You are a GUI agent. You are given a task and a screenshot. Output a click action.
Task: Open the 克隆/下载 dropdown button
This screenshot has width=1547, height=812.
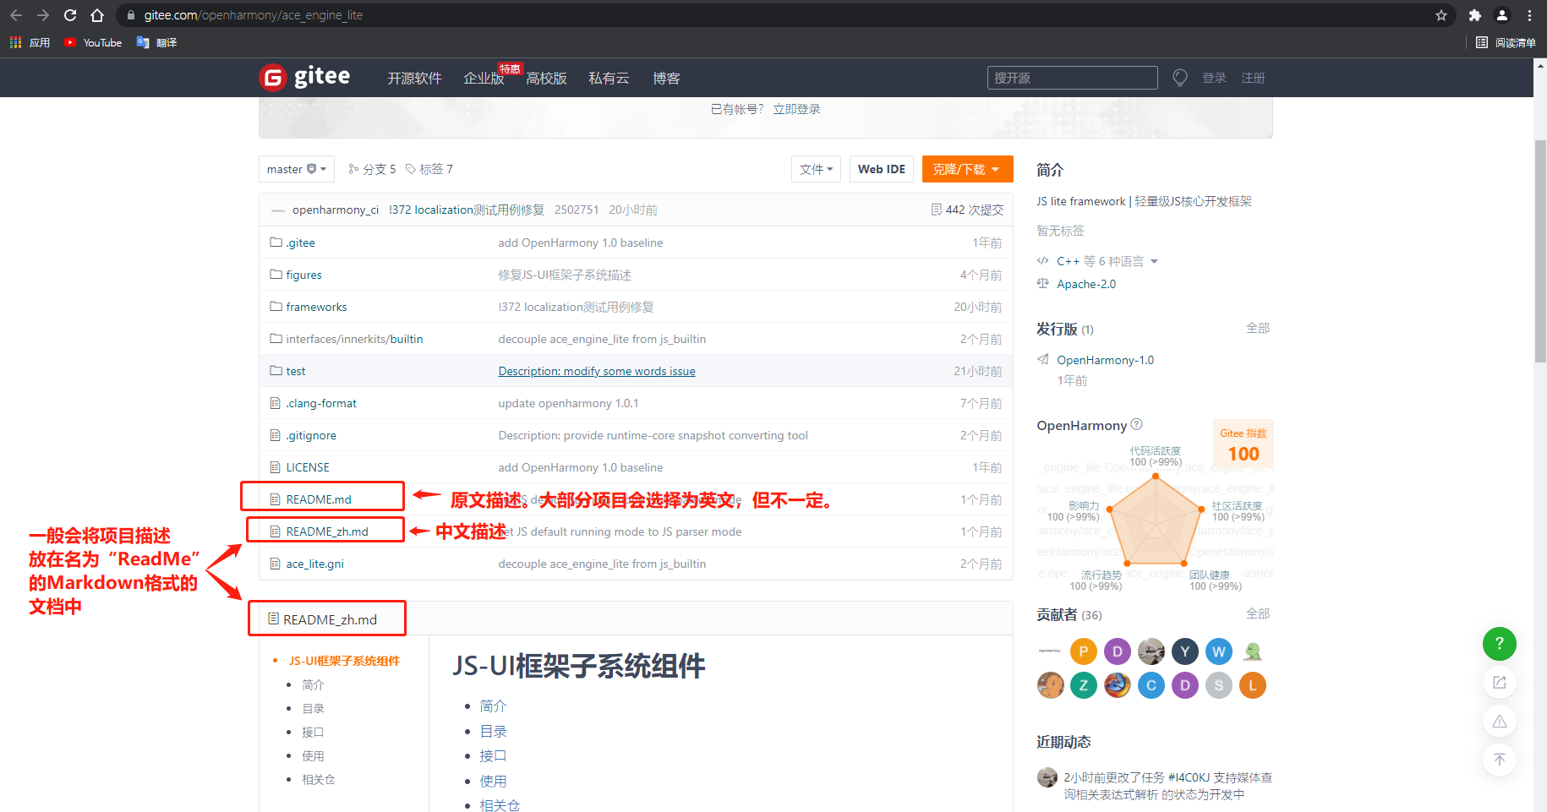(967, 169)
